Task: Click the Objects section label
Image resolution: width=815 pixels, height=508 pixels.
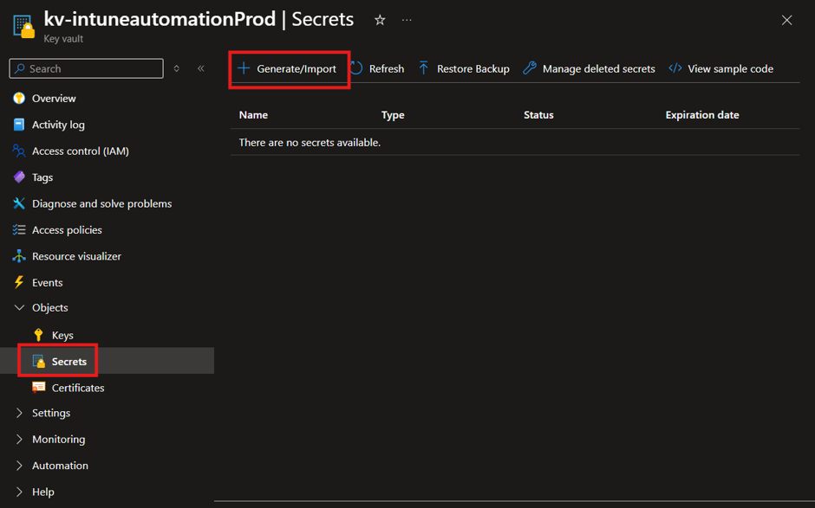Action: click(x=50, y=308)
